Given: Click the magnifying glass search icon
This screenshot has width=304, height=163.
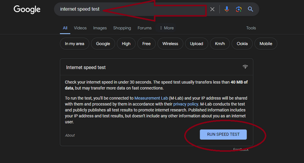Looking at the screenshot, I should click(250, 9).
